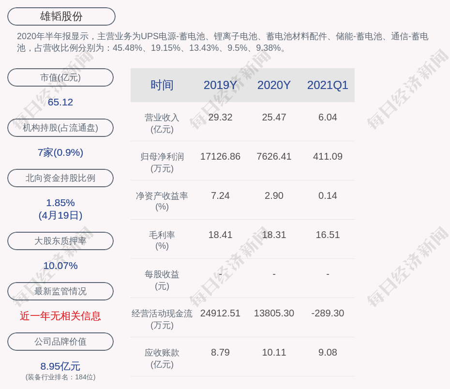Click the 应收账款(亿元) row label

tap(162, 359)
